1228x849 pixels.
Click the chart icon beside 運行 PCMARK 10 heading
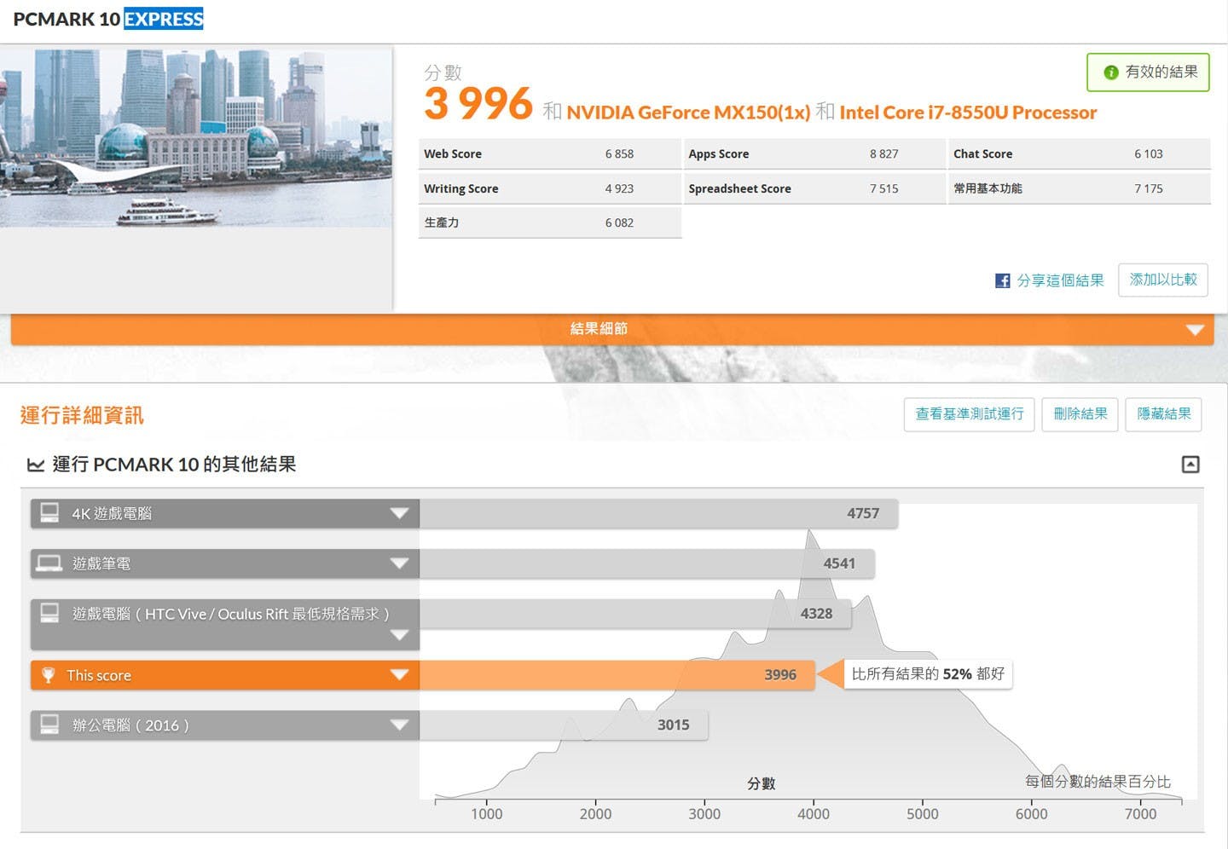pos(36,465)
